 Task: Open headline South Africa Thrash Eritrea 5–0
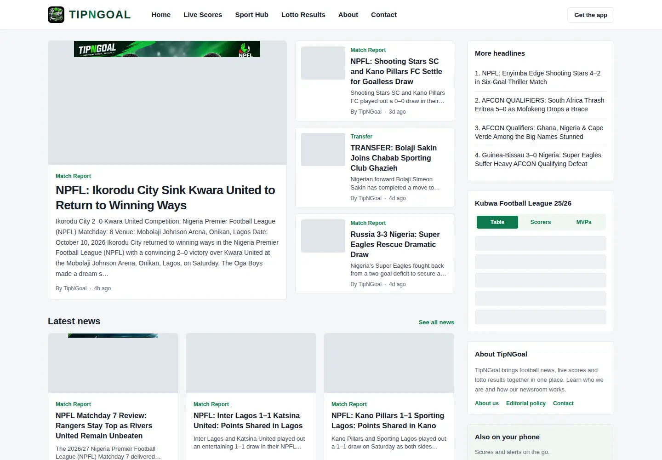[540, 104]
